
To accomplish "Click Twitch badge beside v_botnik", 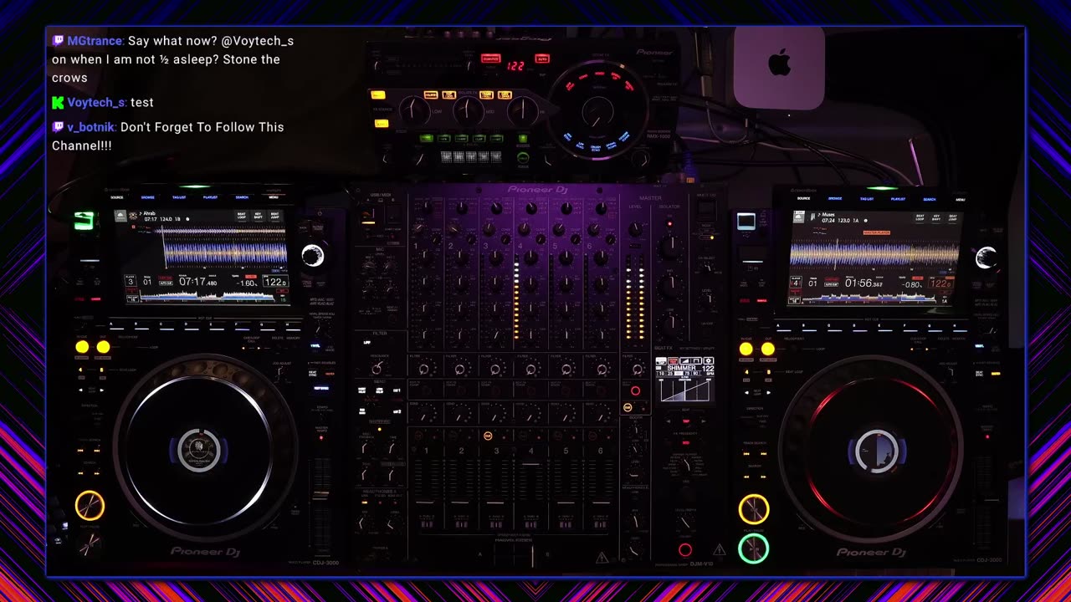I will [58, 127].
